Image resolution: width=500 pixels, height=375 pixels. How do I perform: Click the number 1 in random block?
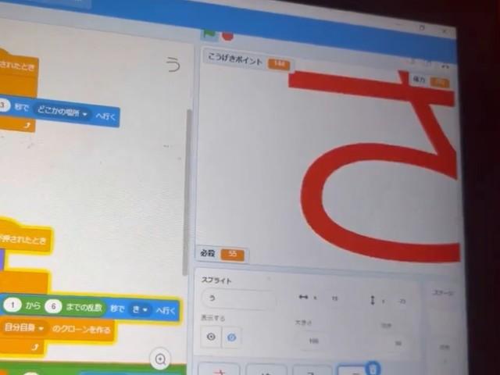12,305
